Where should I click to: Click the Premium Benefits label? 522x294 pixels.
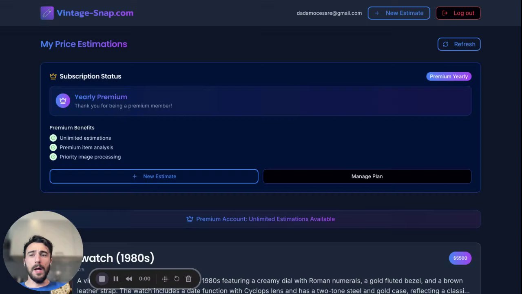coord(72,128)
